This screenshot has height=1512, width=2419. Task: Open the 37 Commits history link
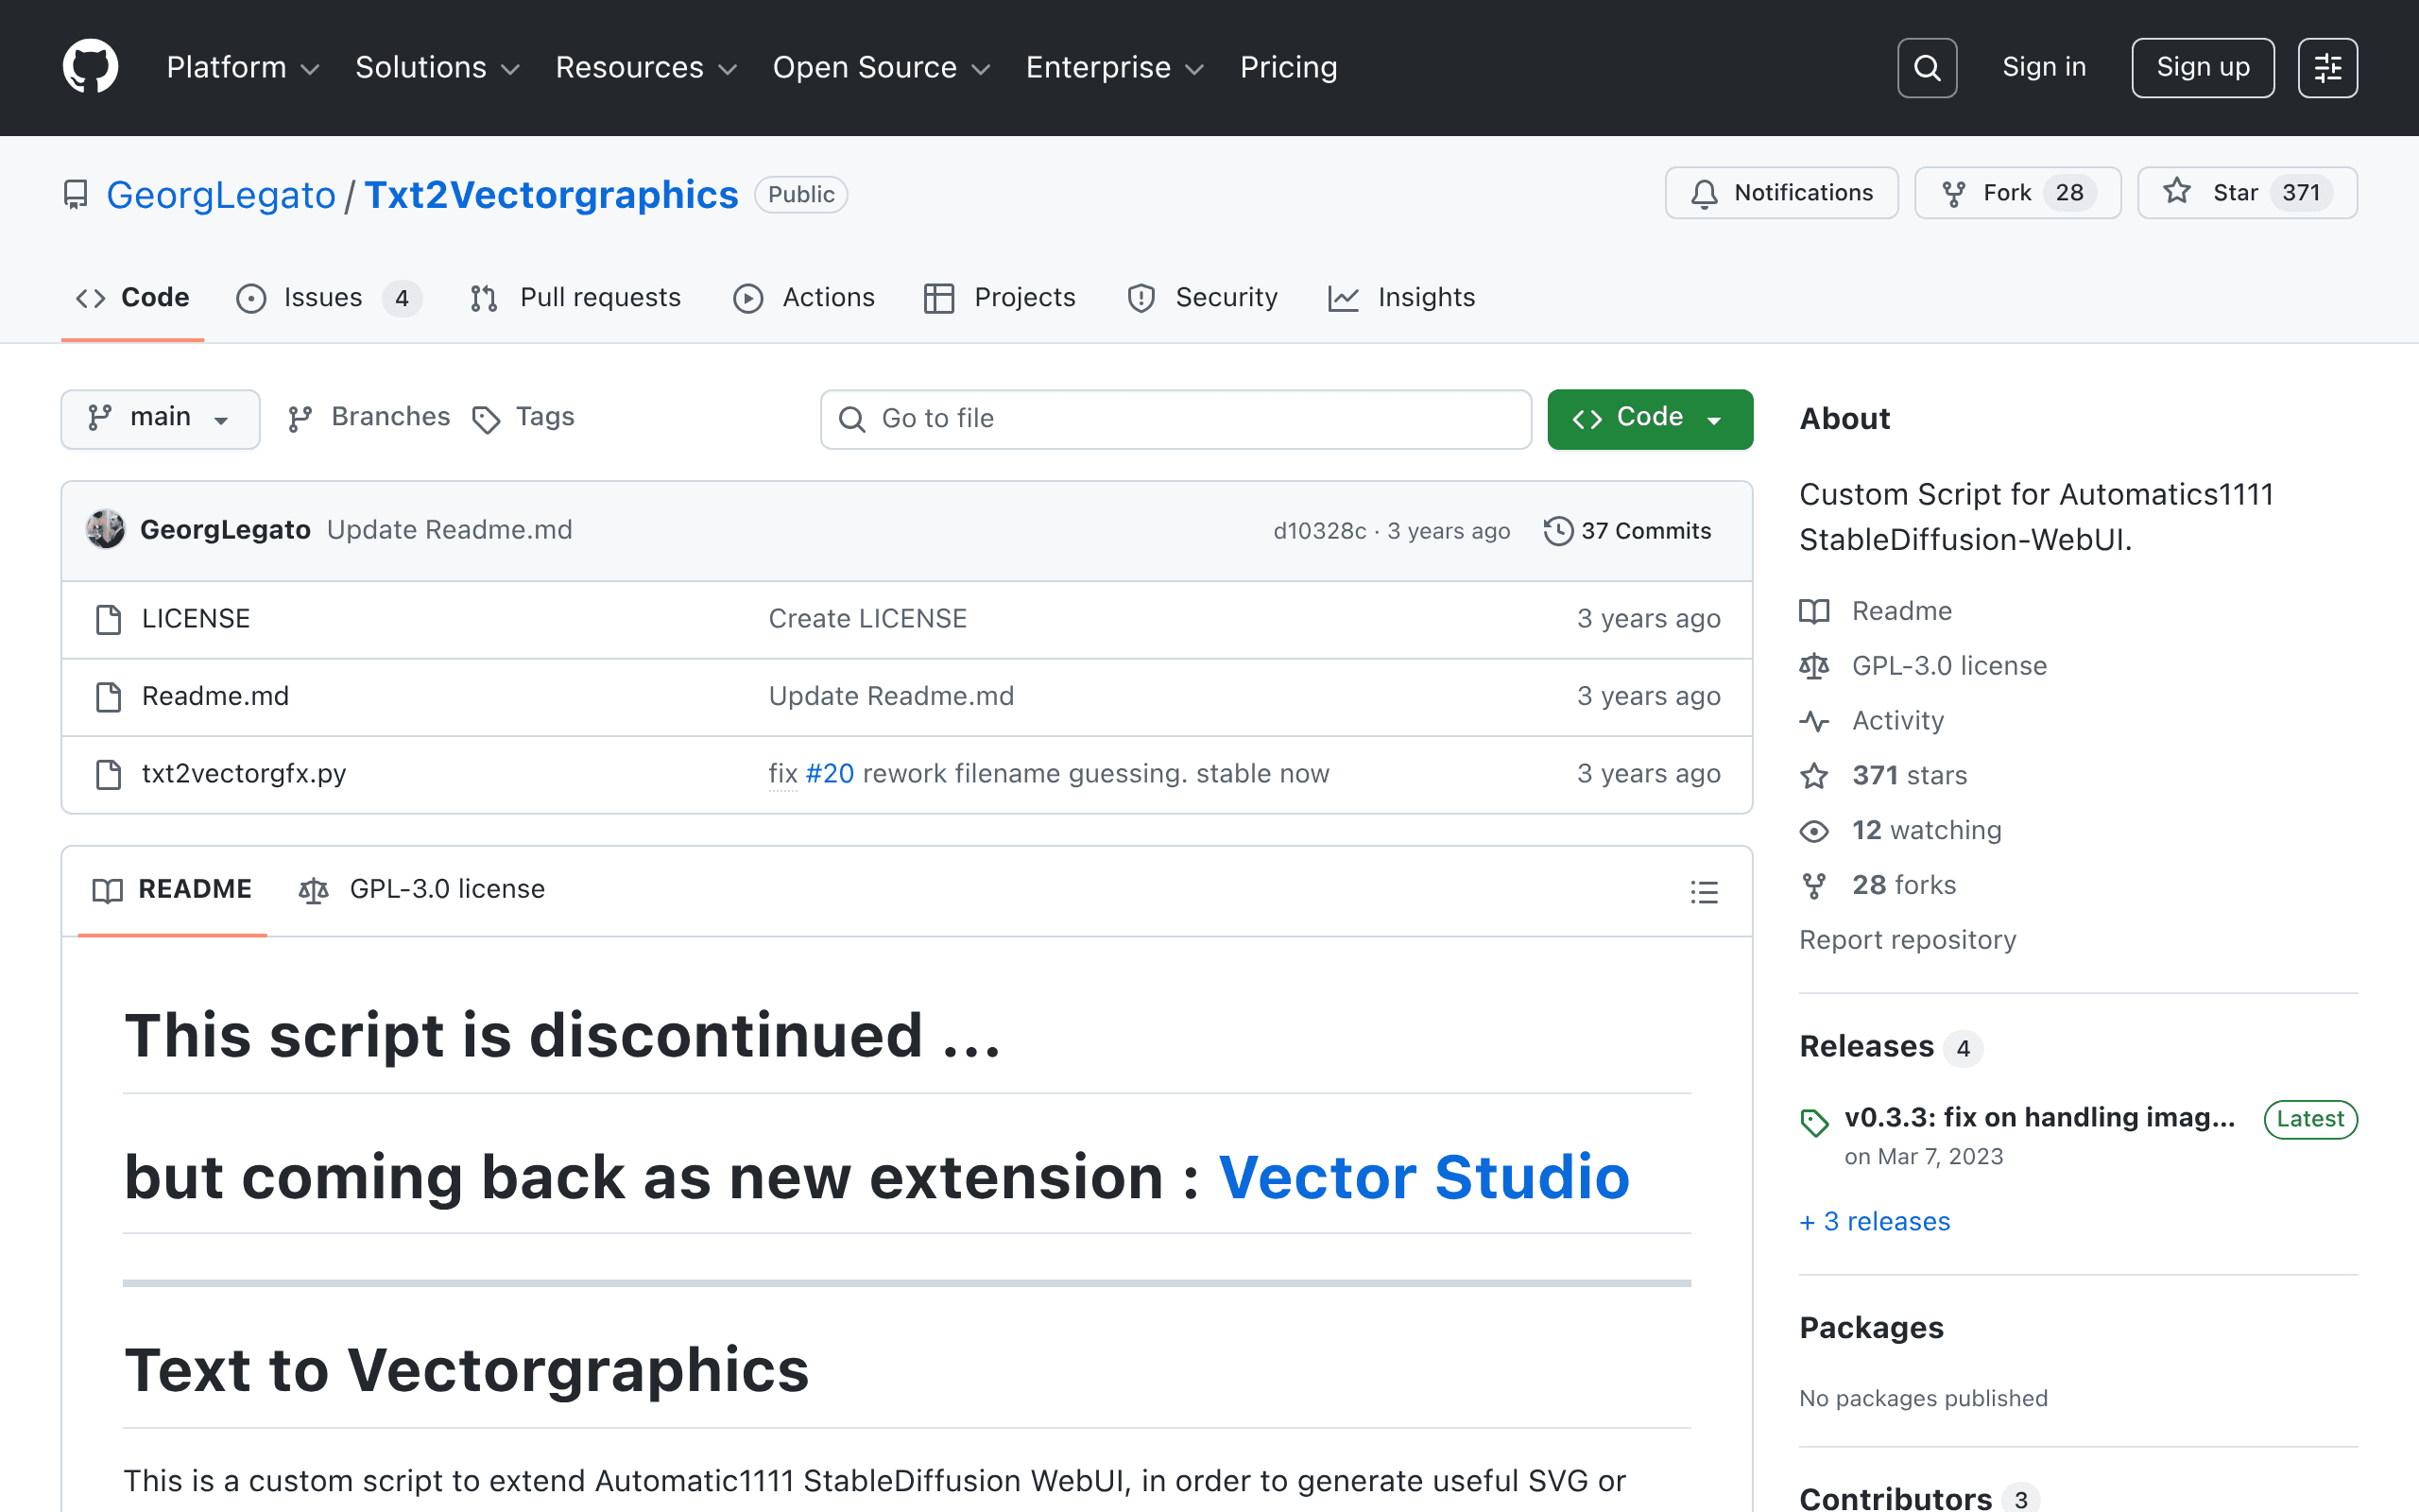1627,531
